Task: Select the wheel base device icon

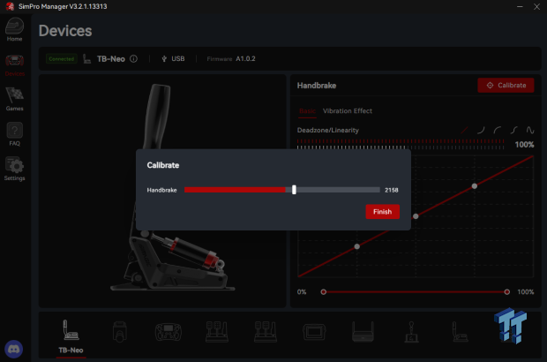Action: [x=120, y=332]
